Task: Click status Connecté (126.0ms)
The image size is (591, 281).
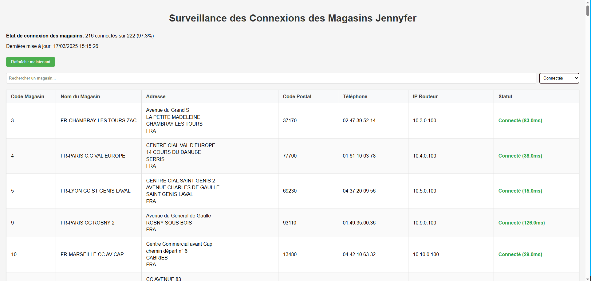Action: [x=522, y=223]
